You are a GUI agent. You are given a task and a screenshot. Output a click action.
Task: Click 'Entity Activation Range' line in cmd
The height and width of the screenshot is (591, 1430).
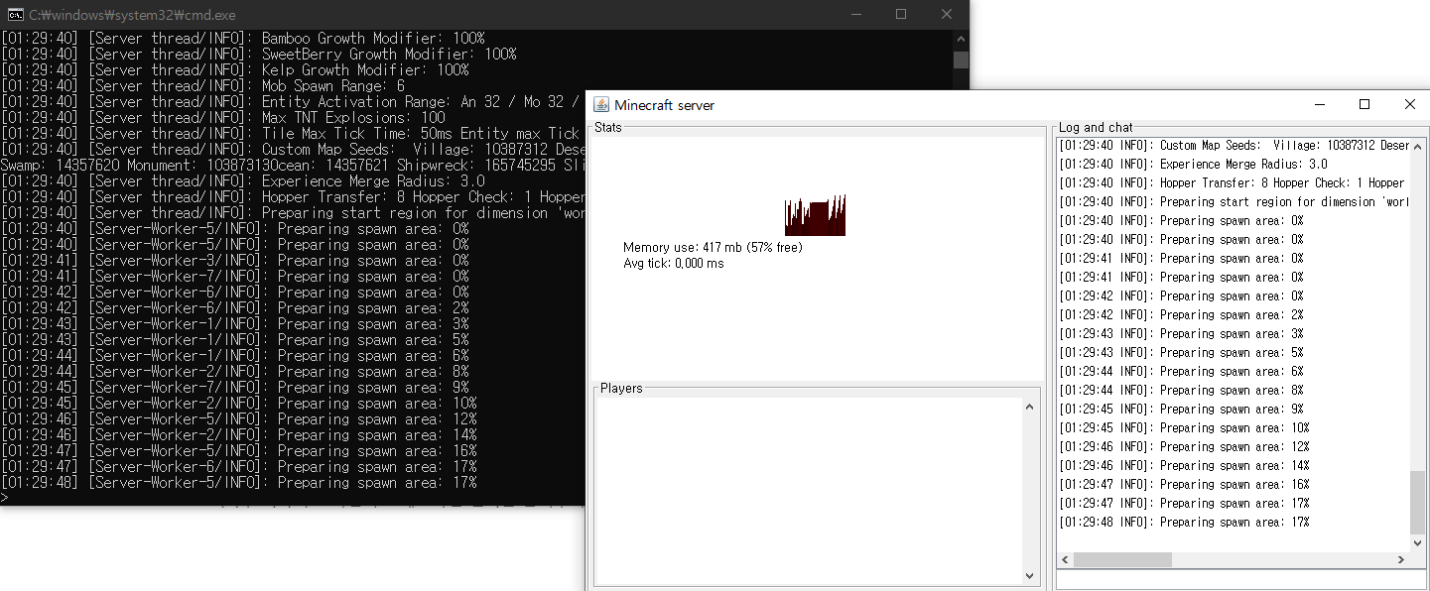tap(292, 102)
